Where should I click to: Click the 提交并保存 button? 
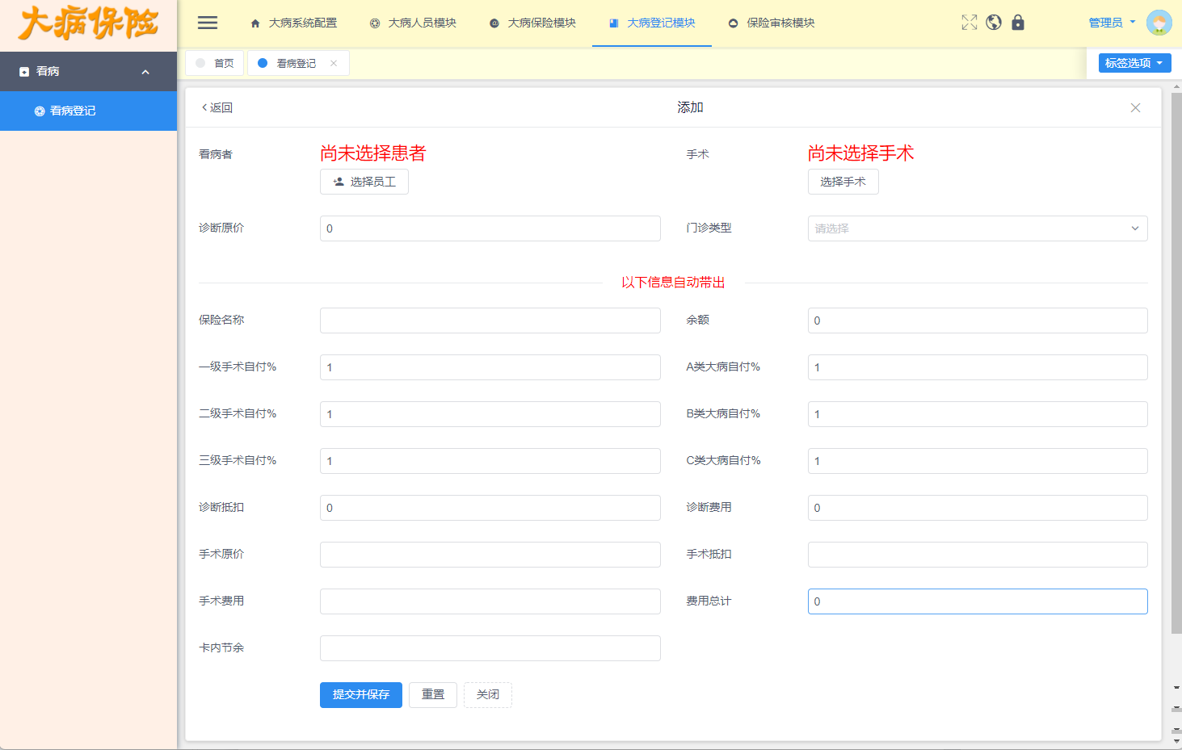pyautogui.click(x=360, y=695)
